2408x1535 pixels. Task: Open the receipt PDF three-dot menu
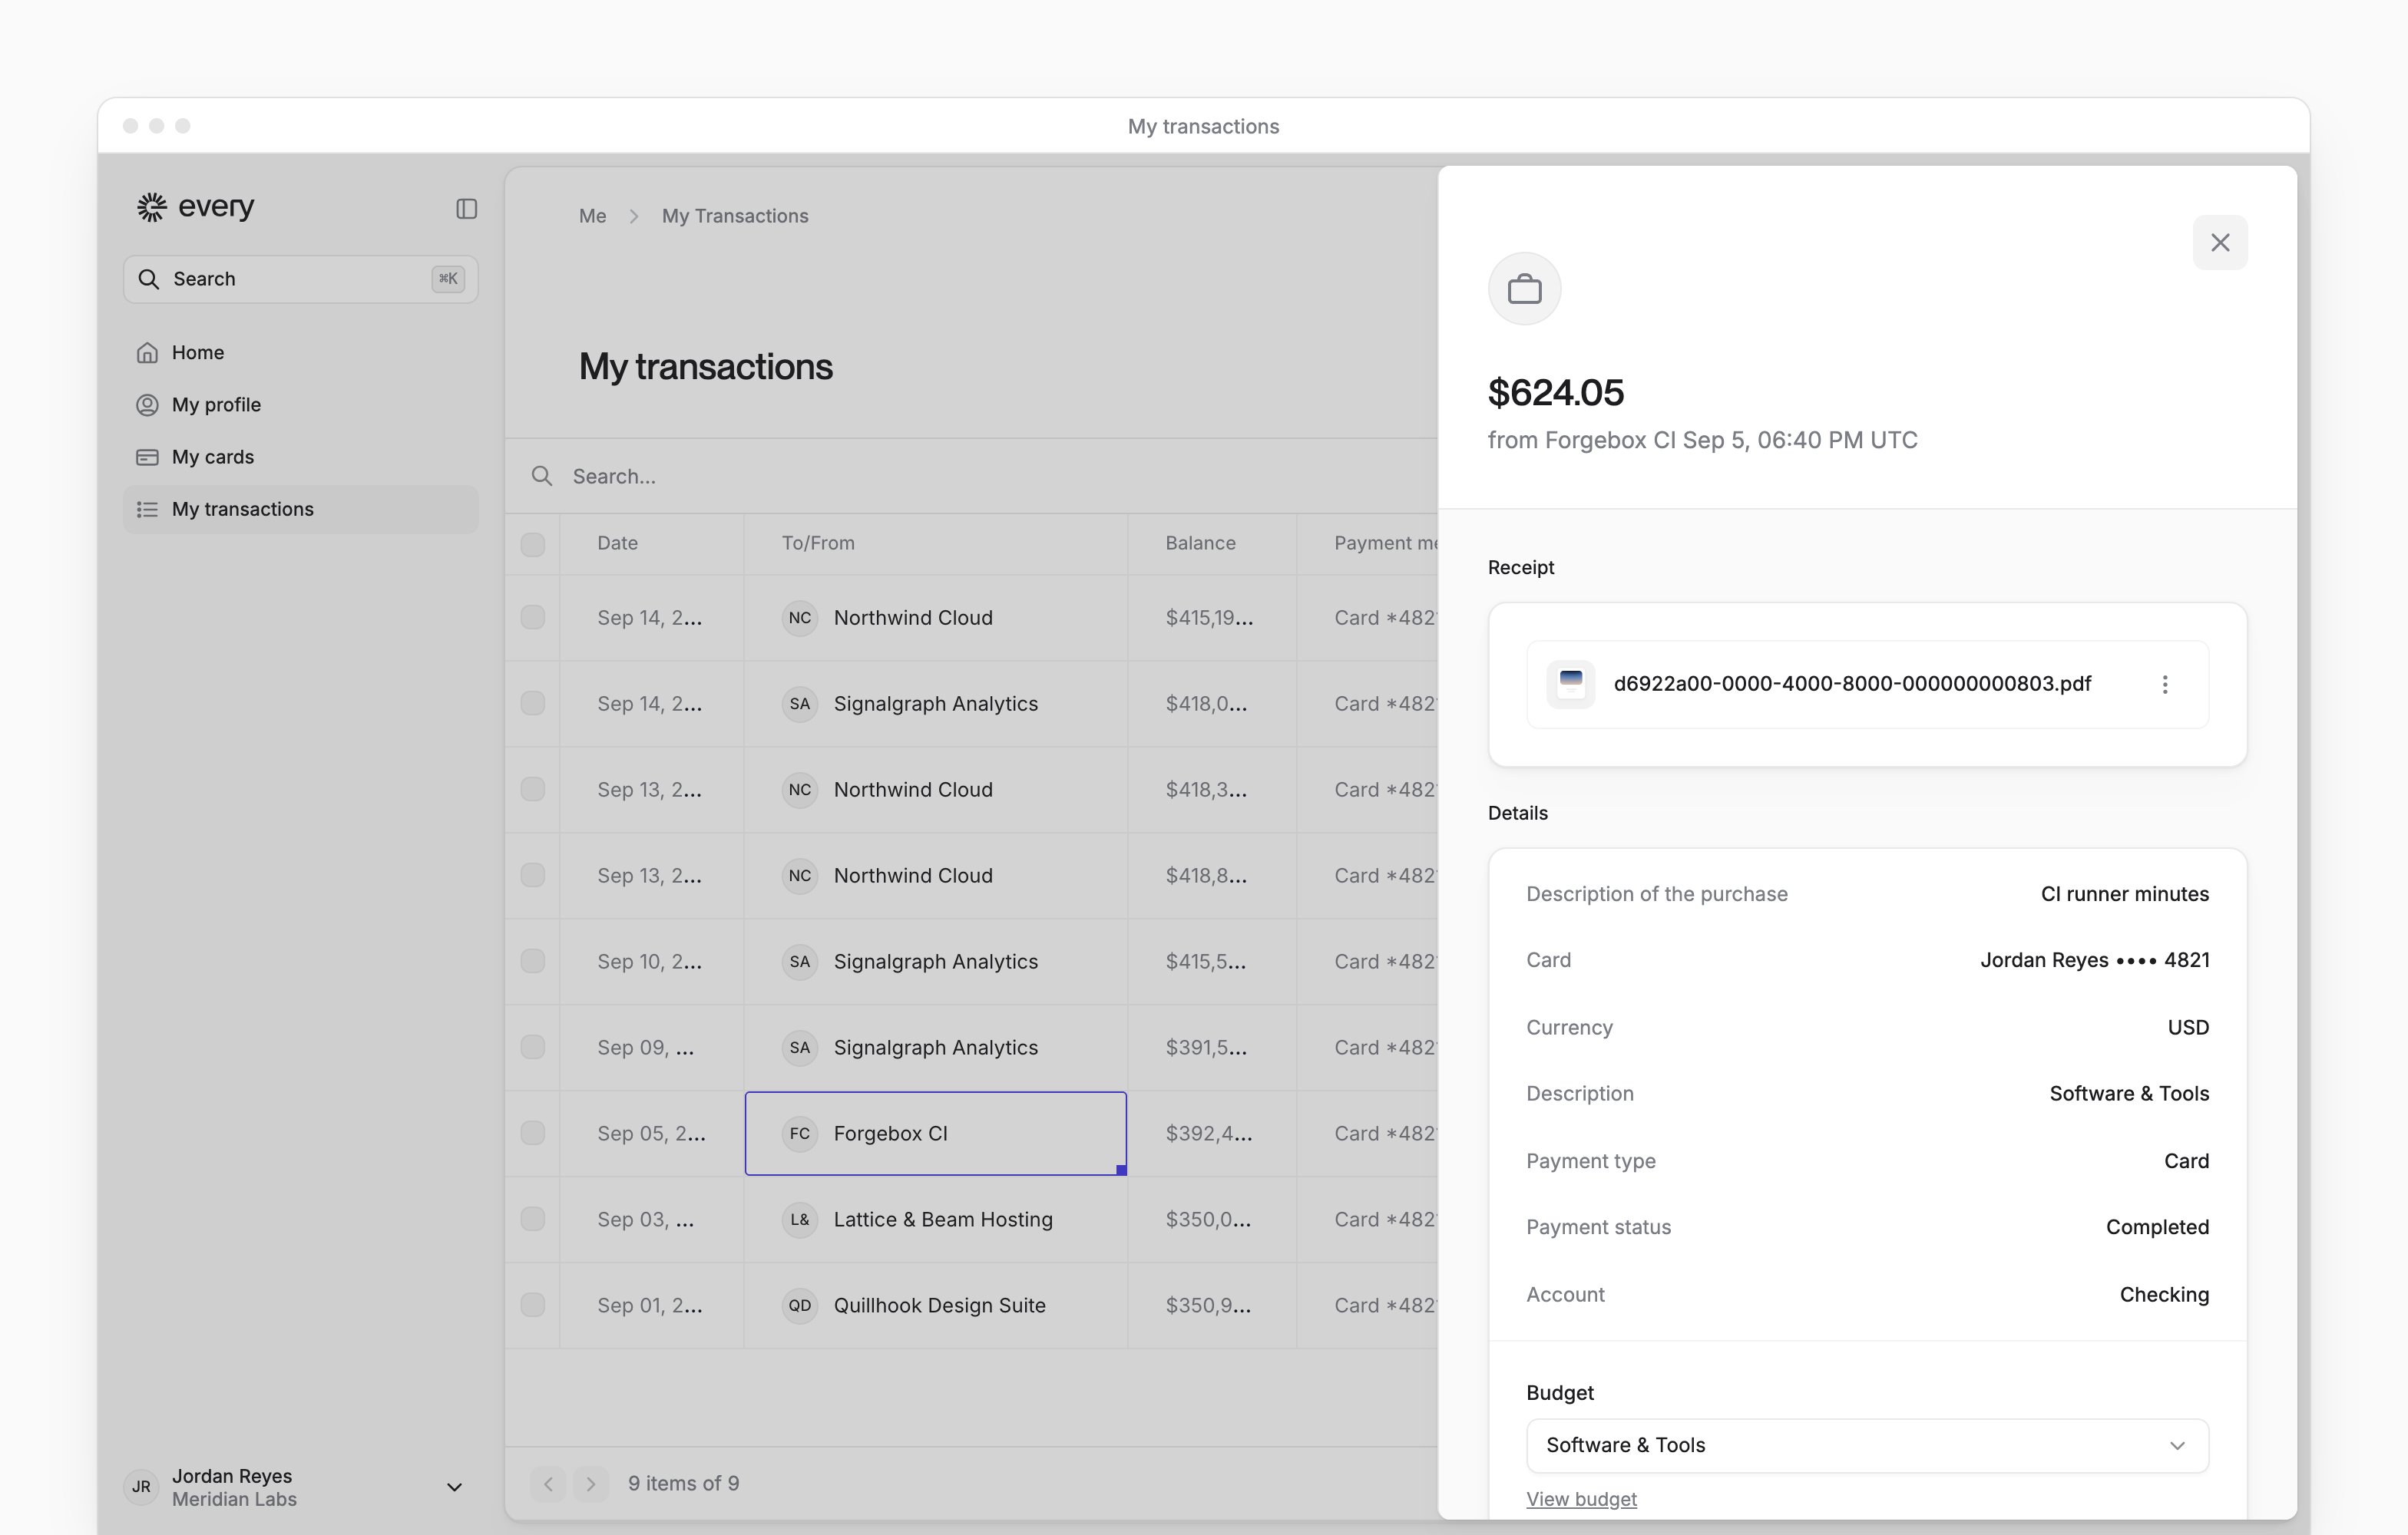[x=2164, y=685]
